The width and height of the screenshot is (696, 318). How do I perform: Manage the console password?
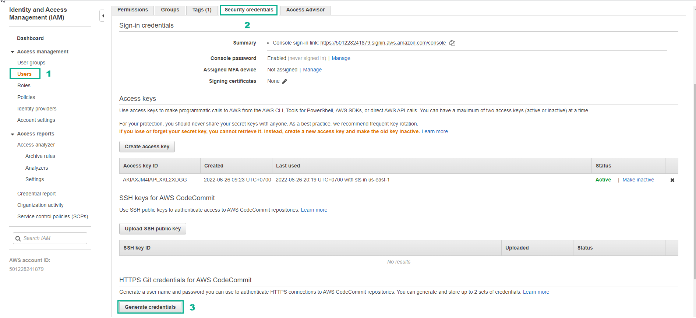click(x=341, y=59)
